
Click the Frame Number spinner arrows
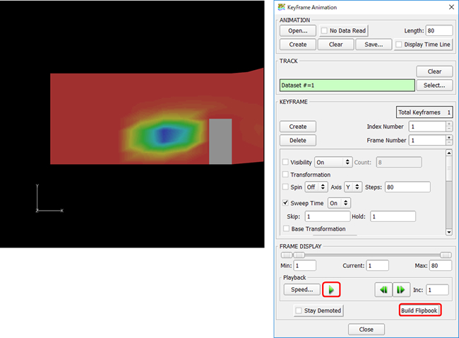click(x=448, y=140)
